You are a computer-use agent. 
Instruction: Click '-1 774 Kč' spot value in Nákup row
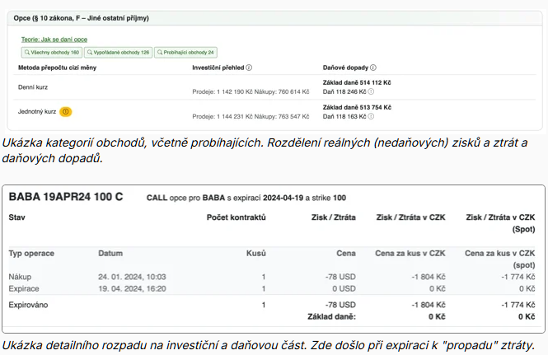pos(518,277)
